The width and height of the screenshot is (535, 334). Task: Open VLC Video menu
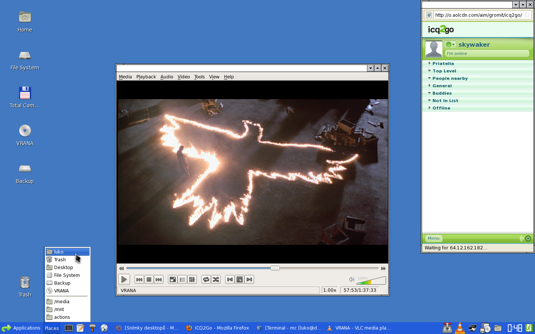184,77
